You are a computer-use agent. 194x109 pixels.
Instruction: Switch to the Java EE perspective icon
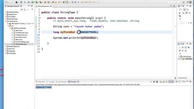(187, 2)
